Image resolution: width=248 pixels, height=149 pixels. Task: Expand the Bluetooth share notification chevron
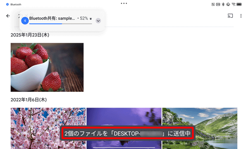pos(98,21)
